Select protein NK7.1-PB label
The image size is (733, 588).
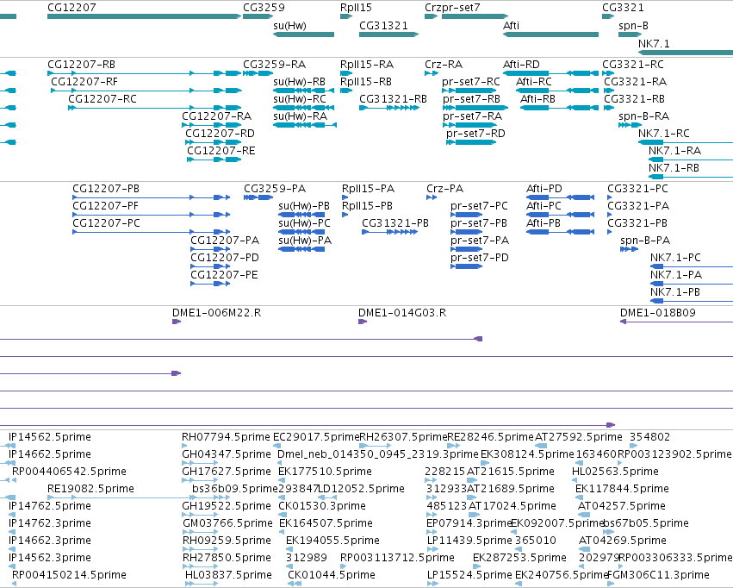click(675, 292)
